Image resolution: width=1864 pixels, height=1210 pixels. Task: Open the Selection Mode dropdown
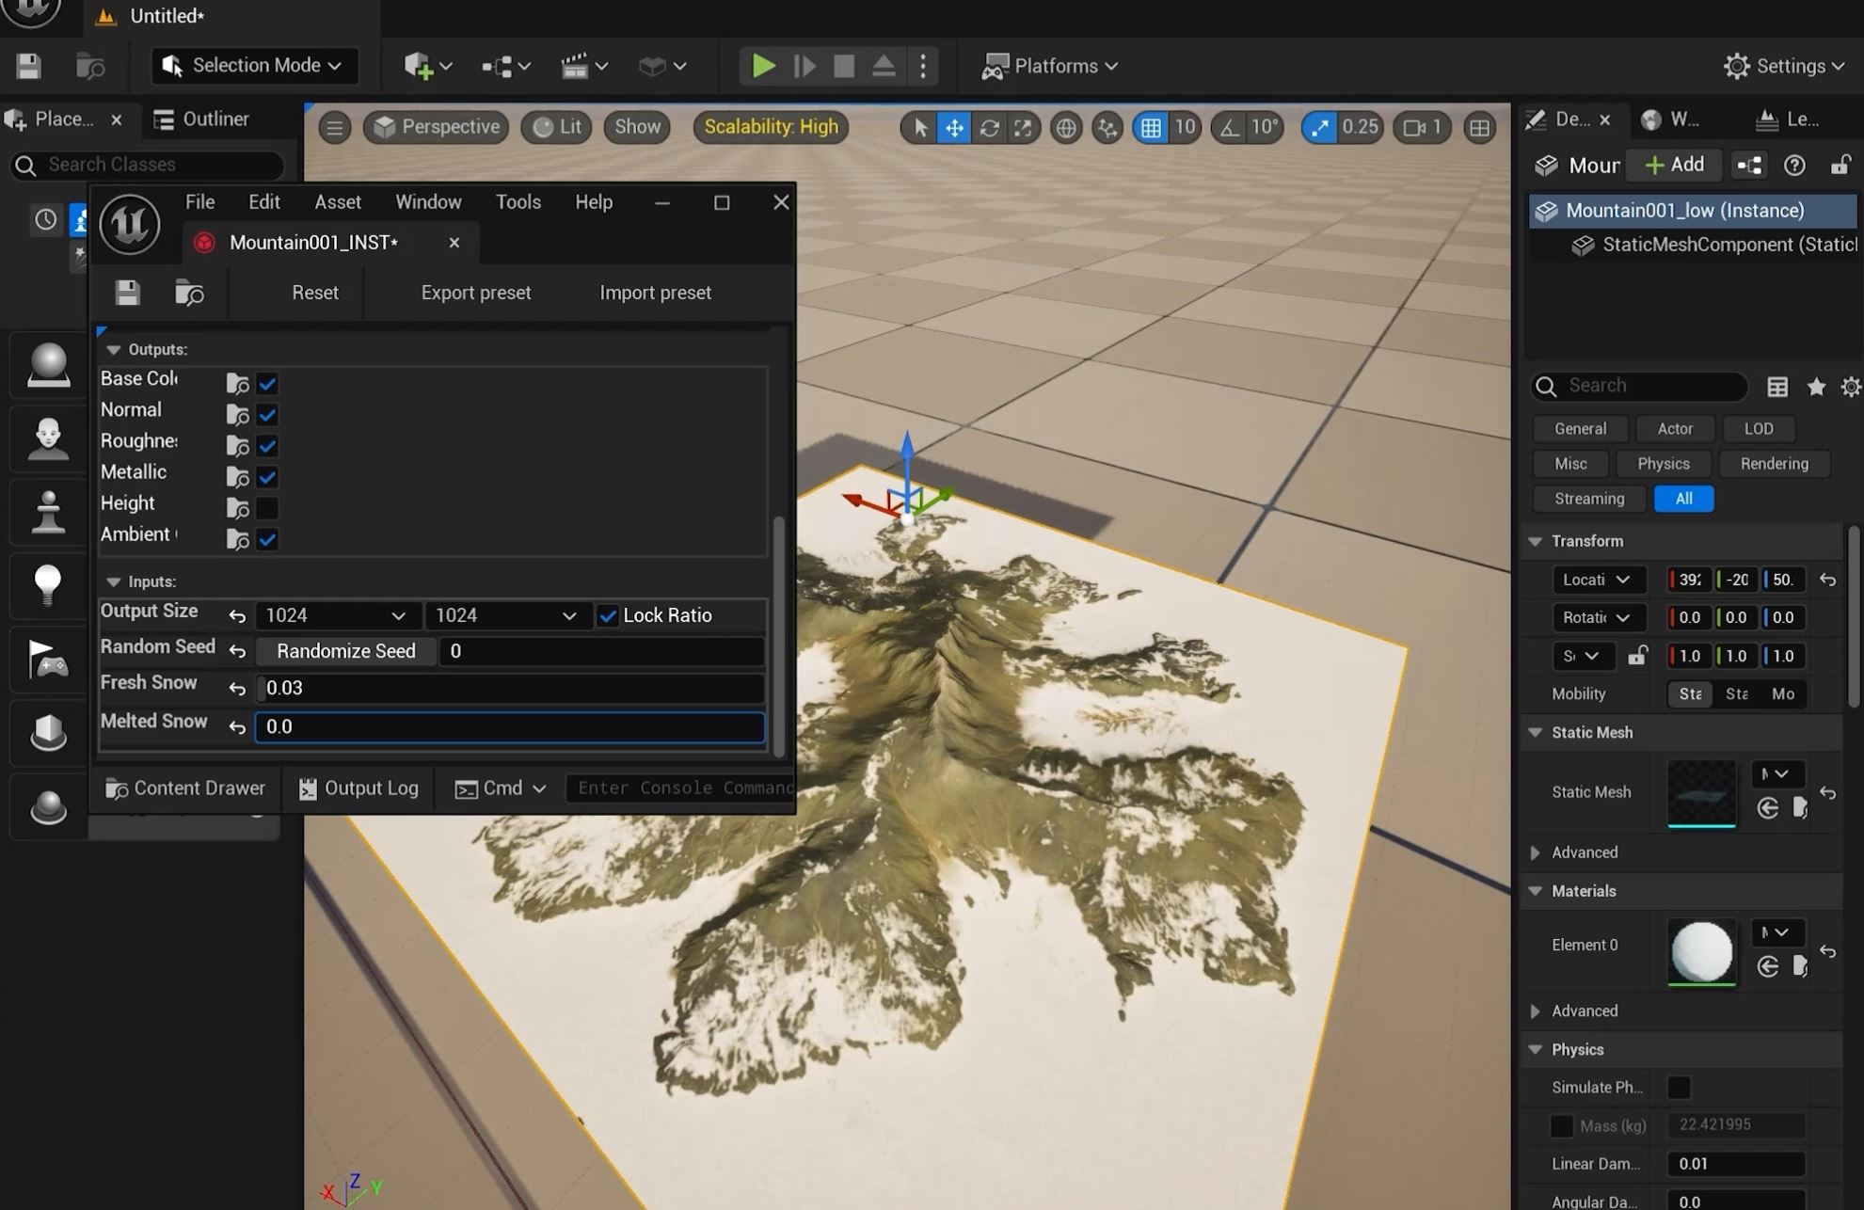(254, 66)
